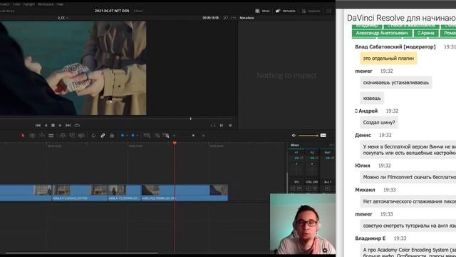Image resolution: width=456 pixels, height=257 pixels.
Task: Toggle the DIM audio button
Action: (323, 136)
